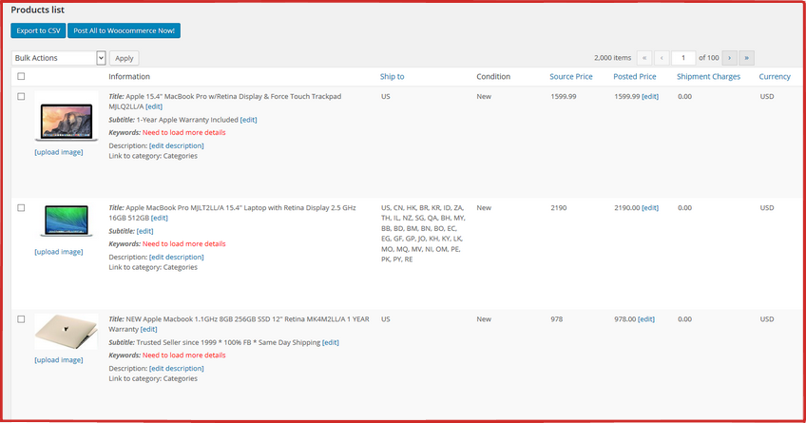The height and width of the screenshot is (423, 806).
Task: Sort by Ship to column
Action: (x=392, y=77)
